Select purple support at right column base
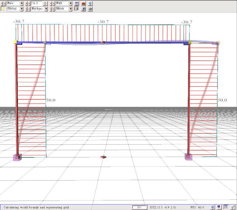The image size is (237, 210). [x=188, y=157]
